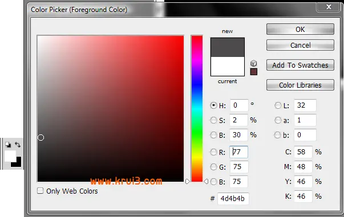Image resolution: width=344 pixels, height=217 pixels.
Task: Click the right hue slider arrow handle
Action: point(206,182)
